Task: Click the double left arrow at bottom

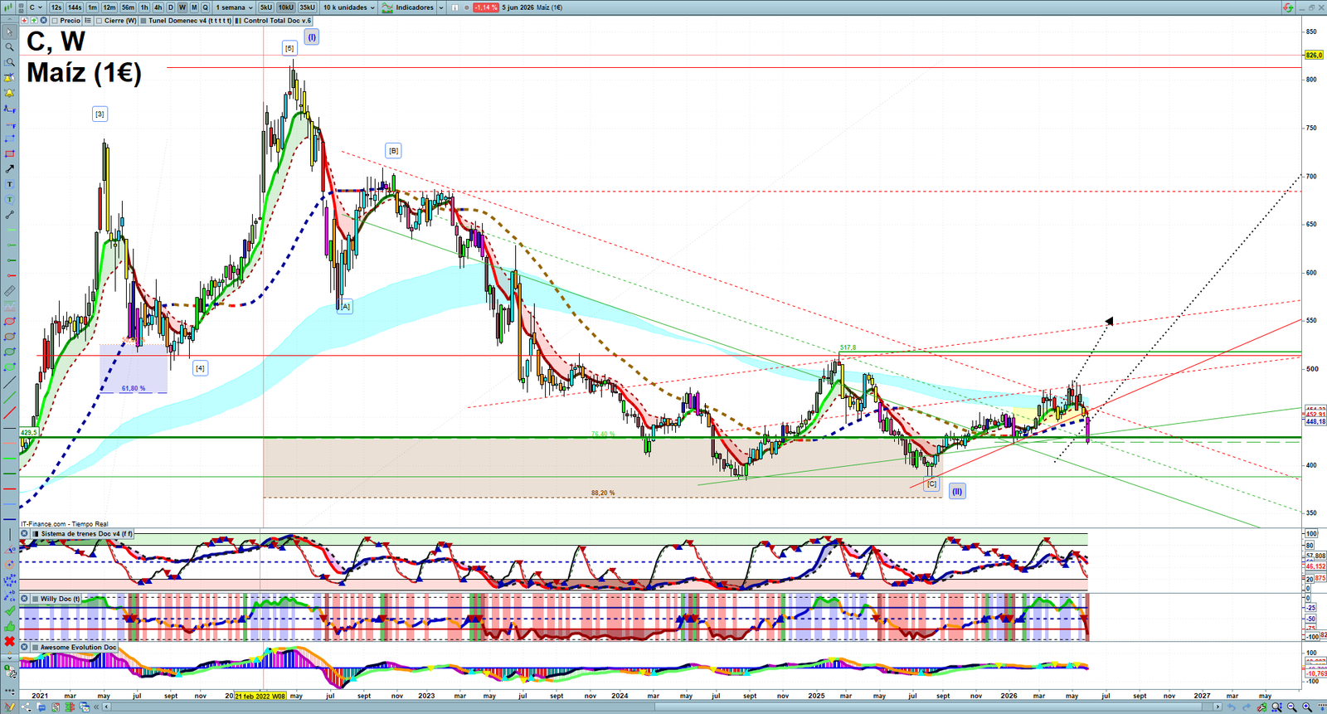Action: 96,707
